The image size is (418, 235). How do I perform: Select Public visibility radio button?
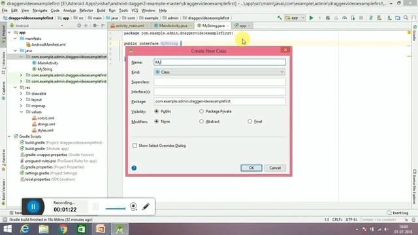(157, 112)
